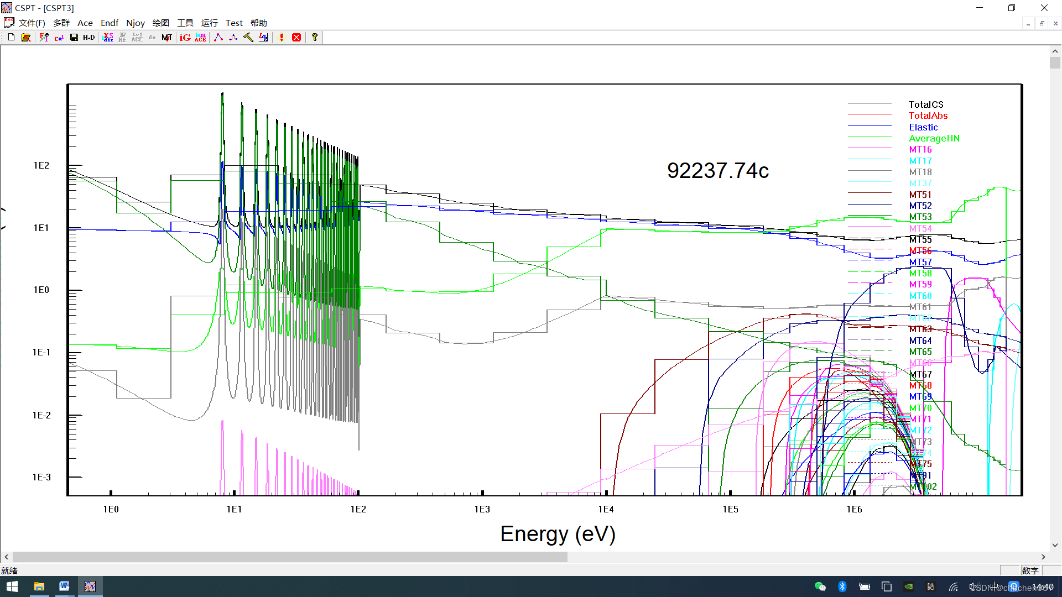Click the H-D toolbar button
Viewport: 1062px width, 597px height.
pyautogui.click(x=89, y=37)
